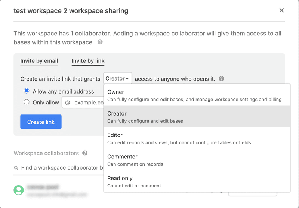Choose Commenter permission level
The image size is (299, 208).
[x=197, y=160]
